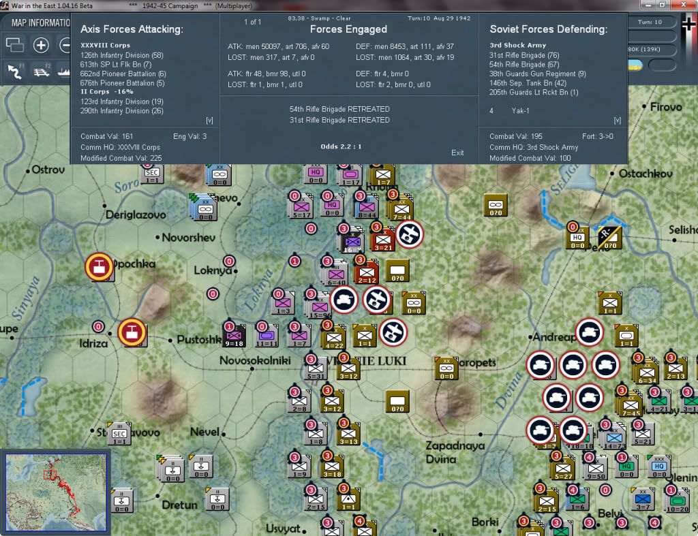Viewport: 698px width, 536px height.
Task: Select the 3=18 Soviet unit counter
Action: [332, 467]
